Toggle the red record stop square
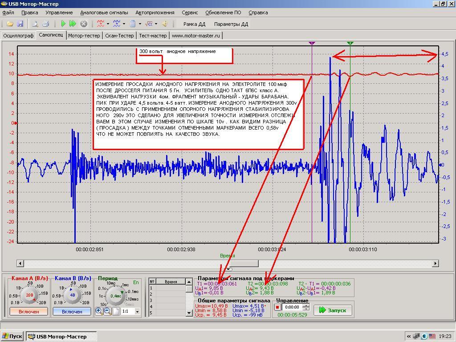The height and width of the screenshot is (342, 456). (277, 307)
